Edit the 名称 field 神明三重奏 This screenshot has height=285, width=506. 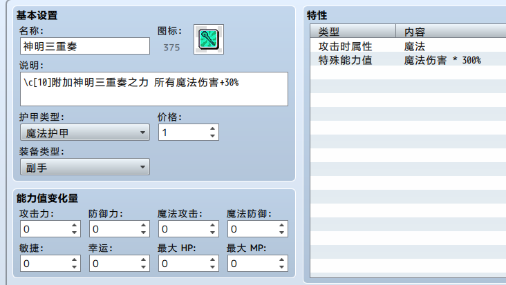point(85,46)
